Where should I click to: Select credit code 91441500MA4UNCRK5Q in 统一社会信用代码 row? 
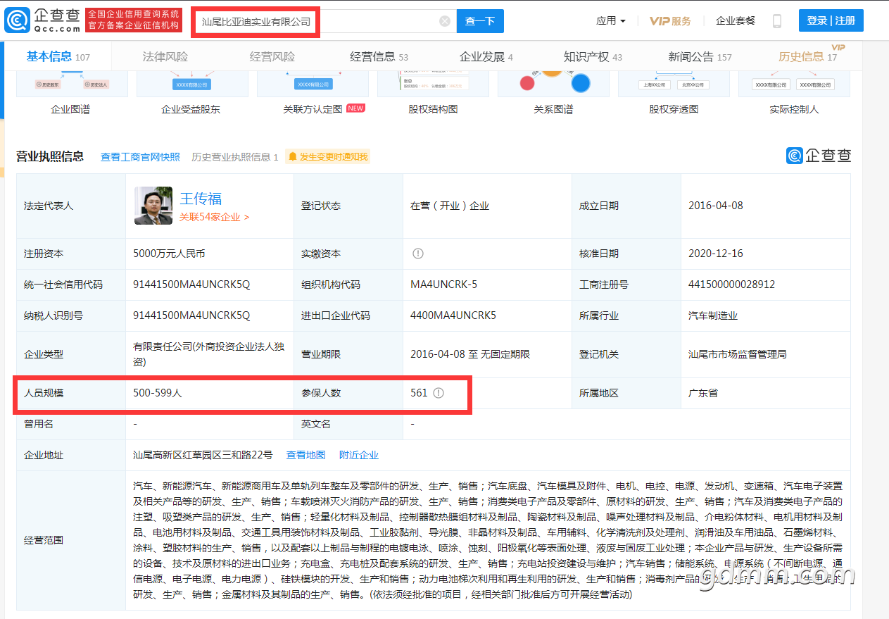click(x=191, y=285)
